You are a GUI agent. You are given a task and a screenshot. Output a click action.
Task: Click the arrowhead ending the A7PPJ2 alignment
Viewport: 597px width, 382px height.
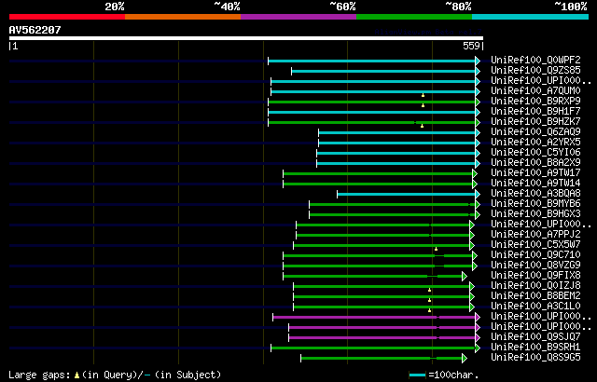(472, 236)
